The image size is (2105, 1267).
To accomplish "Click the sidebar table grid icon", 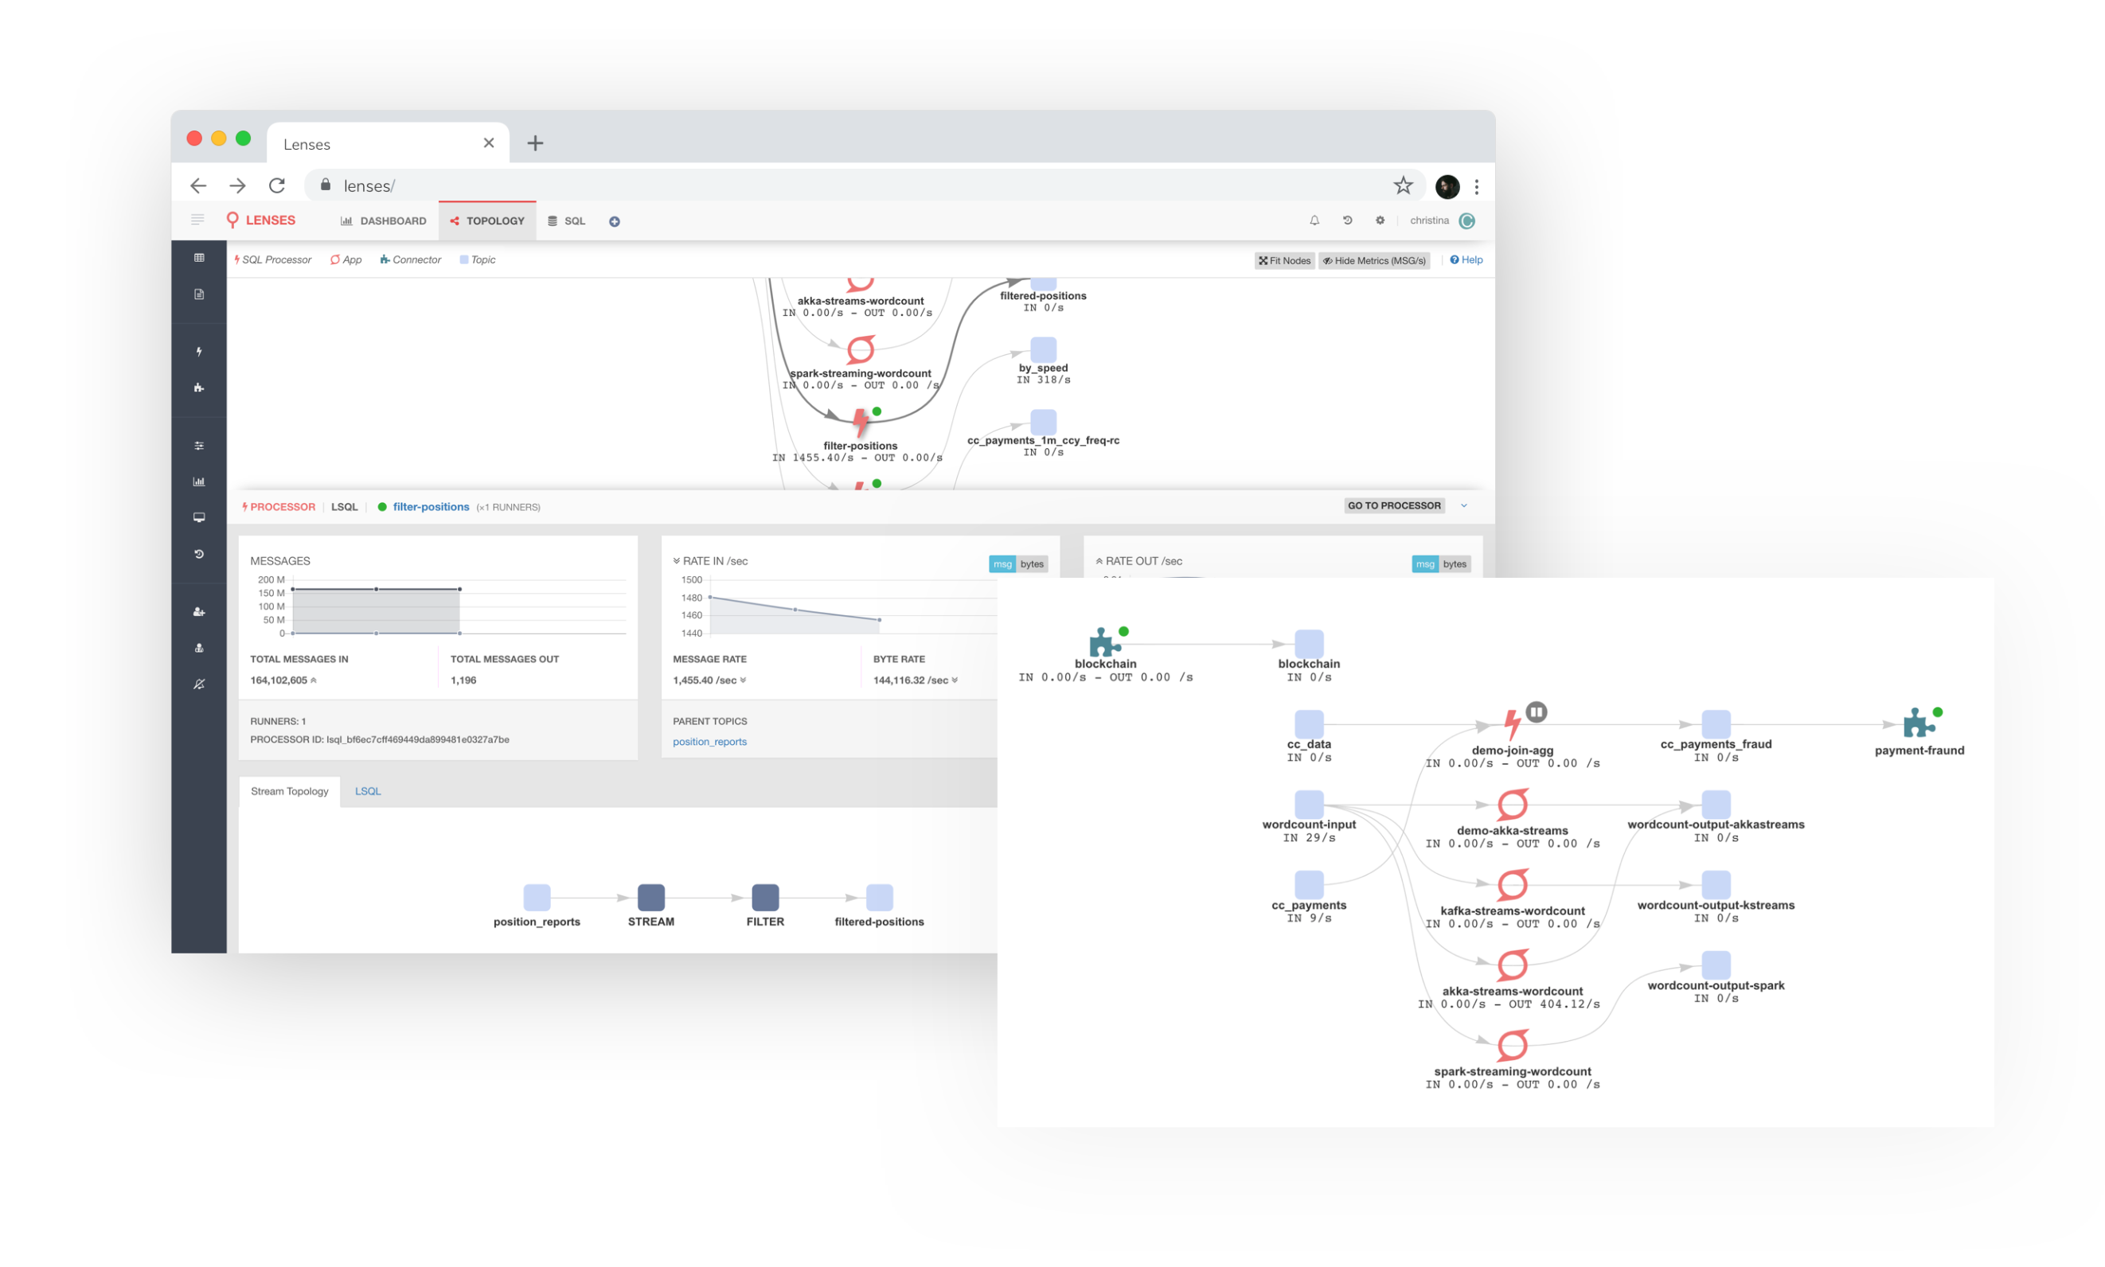I will (x=198, y=258).
